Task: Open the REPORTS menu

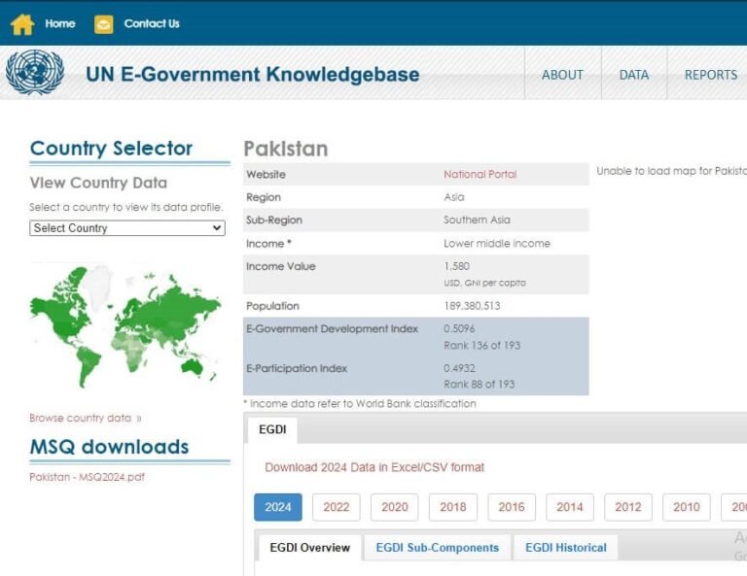Action: tap(710, 75)
